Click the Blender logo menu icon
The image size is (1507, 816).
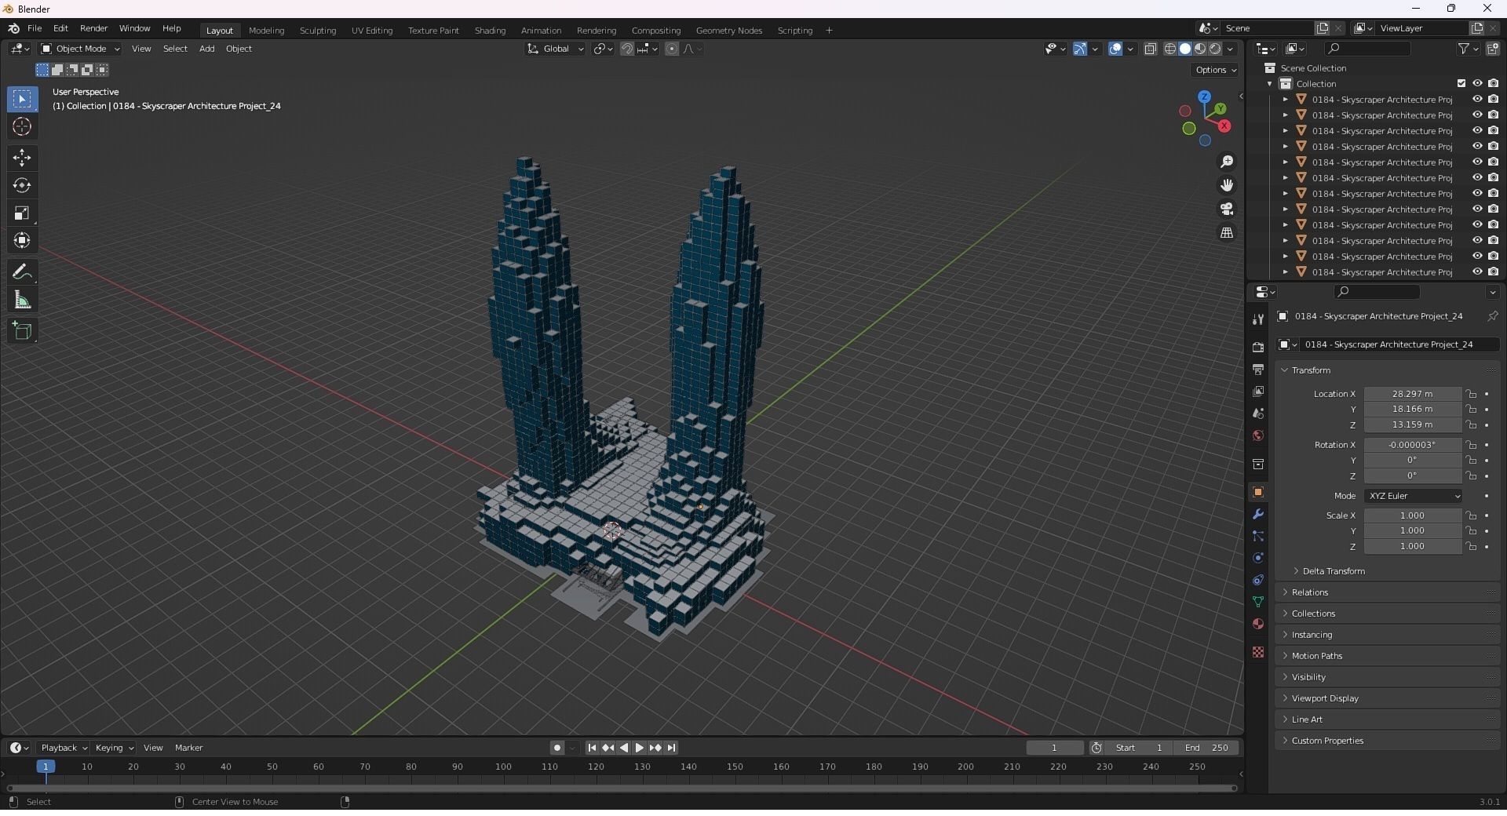point(13,28)
